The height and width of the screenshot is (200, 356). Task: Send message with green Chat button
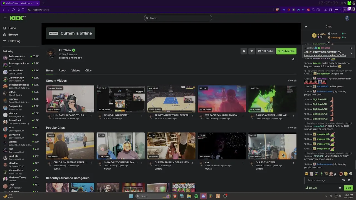[348, 188]
